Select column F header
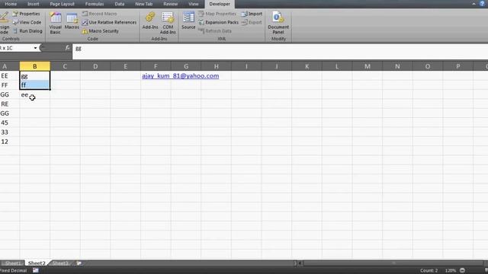 pyautogui.click(x=156, y=66)
